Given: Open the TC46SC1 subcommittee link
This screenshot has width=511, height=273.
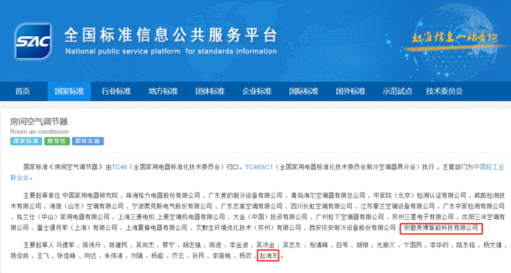Looking at the screenshot, I should [x=259, y=167].
